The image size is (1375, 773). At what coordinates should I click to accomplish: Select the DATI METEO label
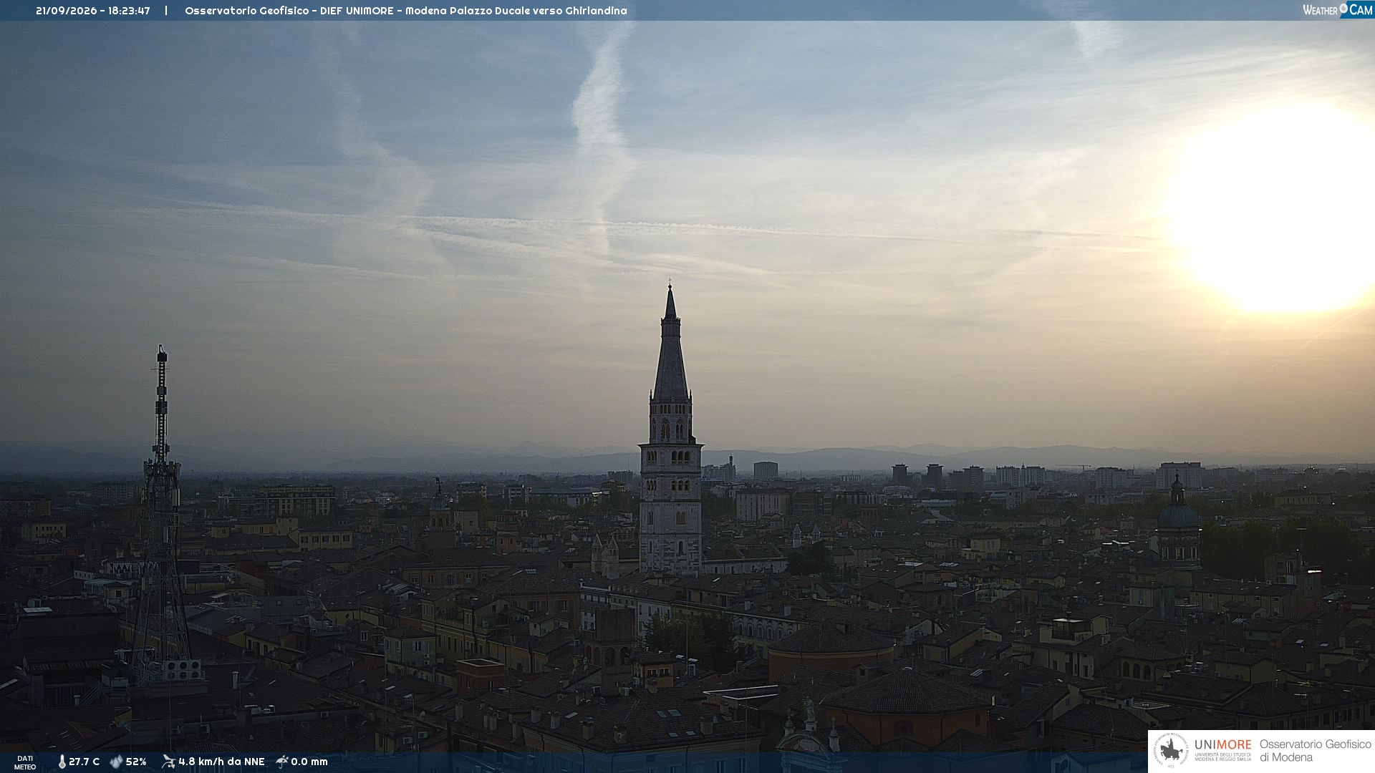[x=25, y=763]
